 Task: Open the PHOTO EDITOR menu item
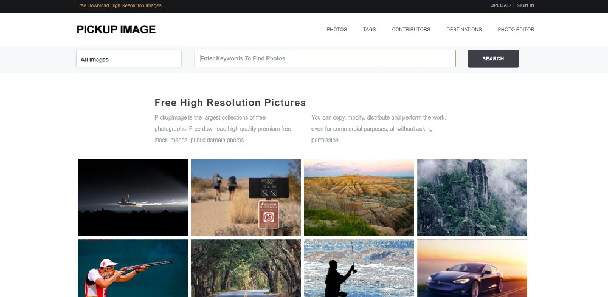pyautogui.click(x=516, y=29)
